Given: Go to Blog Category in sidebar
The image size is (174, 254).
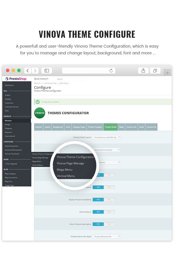Looking at the screenshot, I should click(10, 174).
